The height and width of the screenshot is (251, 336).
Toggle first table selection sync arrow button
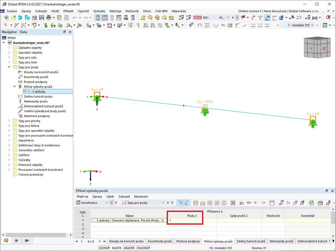pos(180,203)
